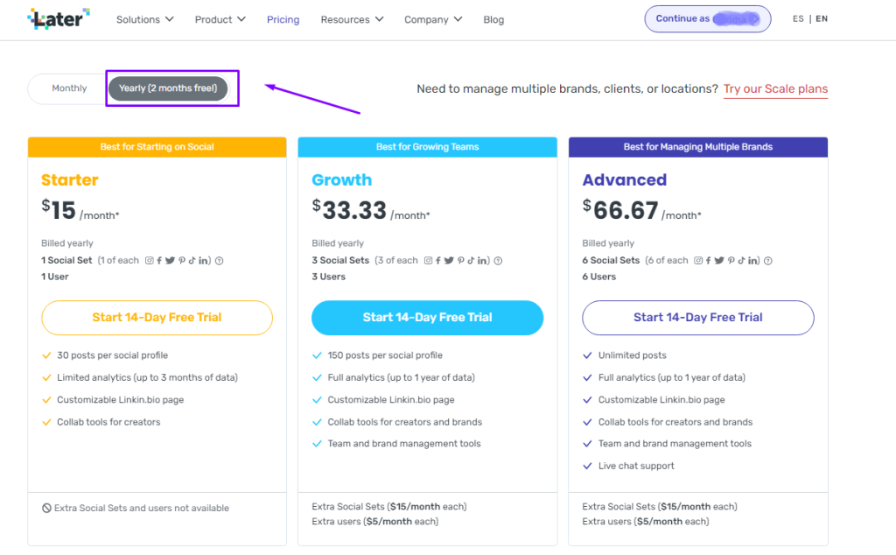Click 'Best for Growing Teams' banner
The image size is (896, 555).
pos(427,147)
